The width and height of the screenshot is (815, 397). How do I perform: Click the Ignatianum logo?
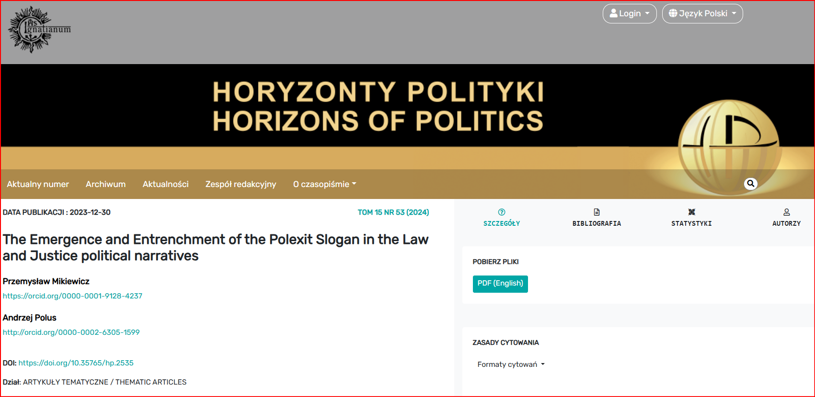click(40, 29)
